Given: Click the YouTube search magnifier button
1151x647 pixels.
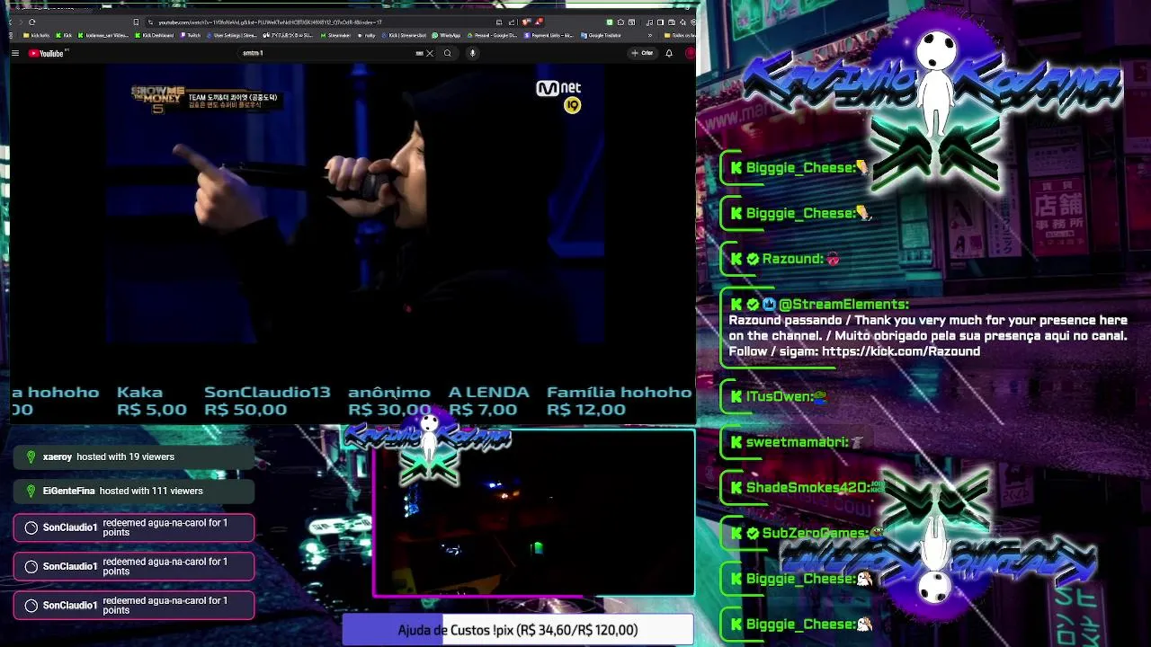Looking at the screenshot, I should [447, 53].
